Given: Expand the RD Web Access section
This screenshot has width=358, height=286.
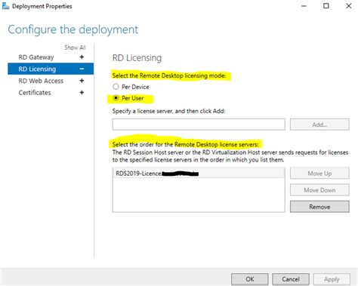Looking at the screenshot, I should click(82, 81).
